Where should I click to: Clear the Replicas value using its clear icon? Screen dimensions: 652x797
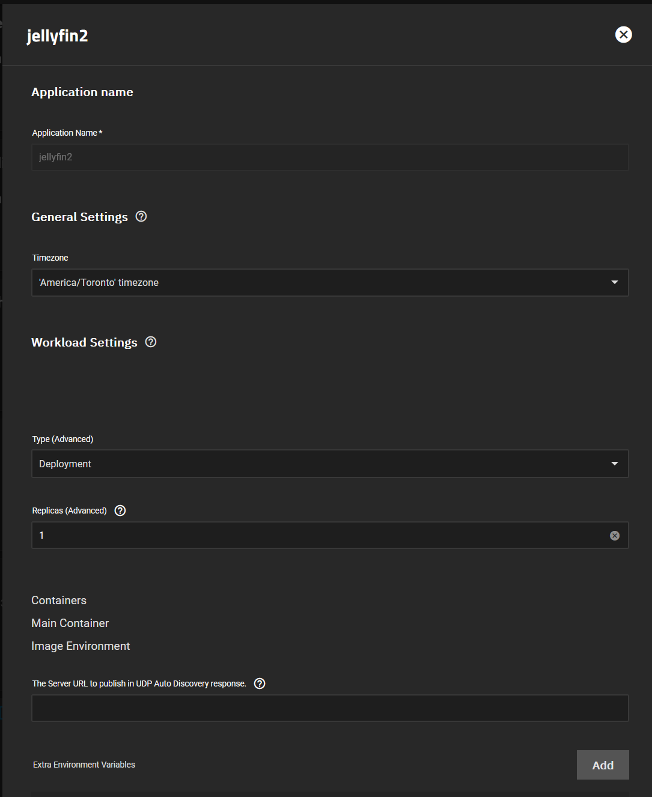pyautogui.click(x=614, y=535)
